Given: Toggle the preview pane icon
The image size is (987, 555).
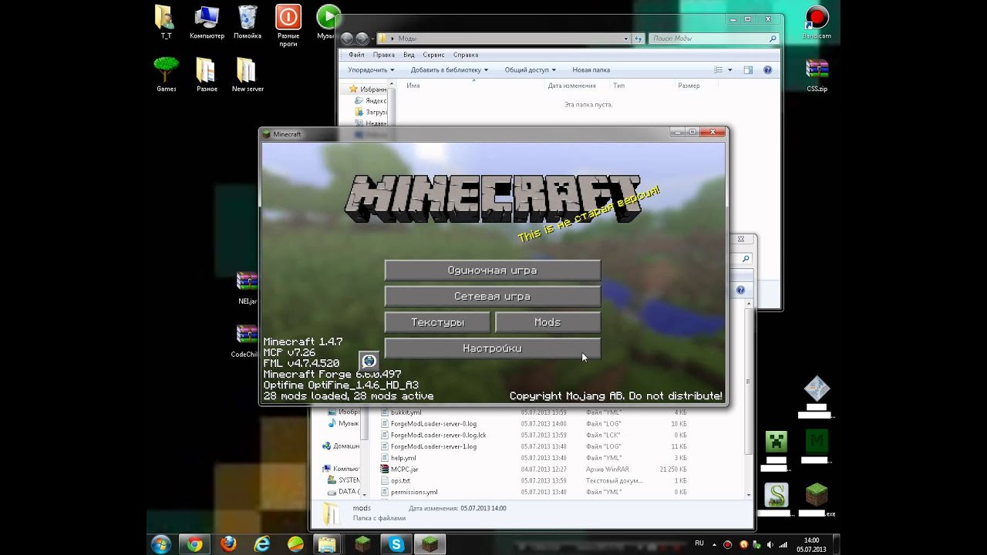Looking at the screenshot, I should (748, 70).
